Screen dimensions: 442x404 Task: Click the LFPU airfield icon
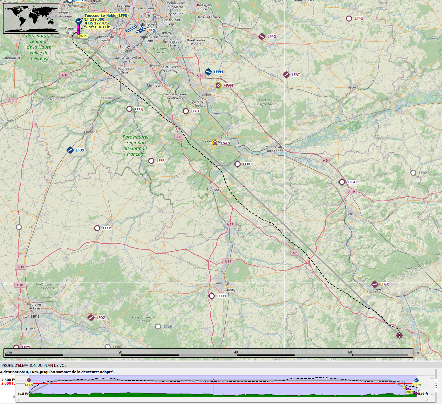tap(237, 164)
